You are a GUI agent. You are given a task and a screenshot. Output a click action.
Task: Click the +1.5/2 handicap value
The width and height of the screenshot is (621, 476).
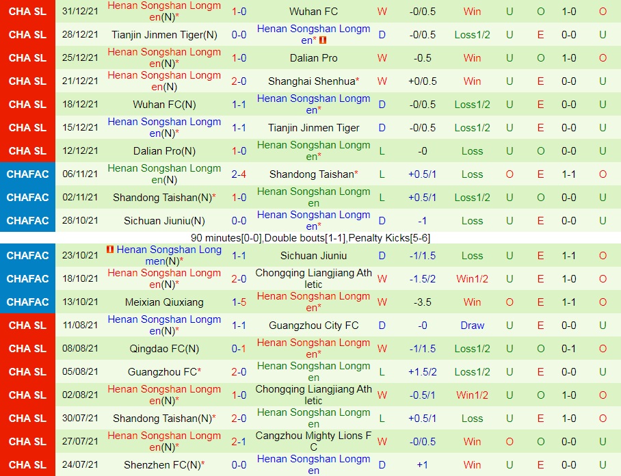coord(423,372)
